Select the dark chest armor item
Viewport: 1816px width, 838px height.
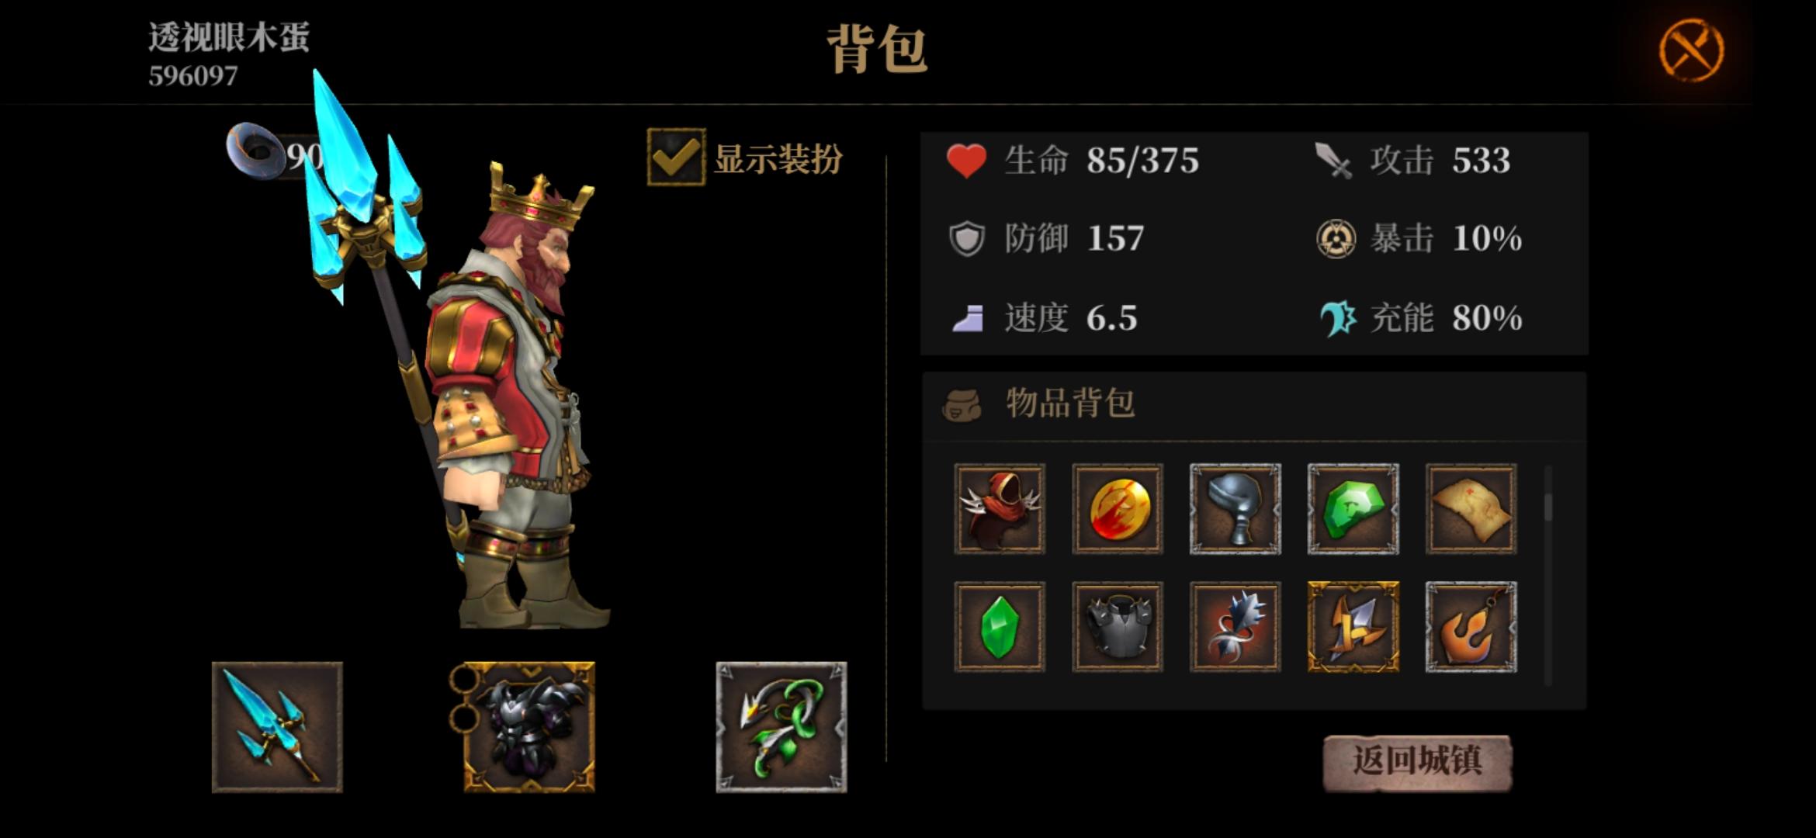pos(1118,627)
